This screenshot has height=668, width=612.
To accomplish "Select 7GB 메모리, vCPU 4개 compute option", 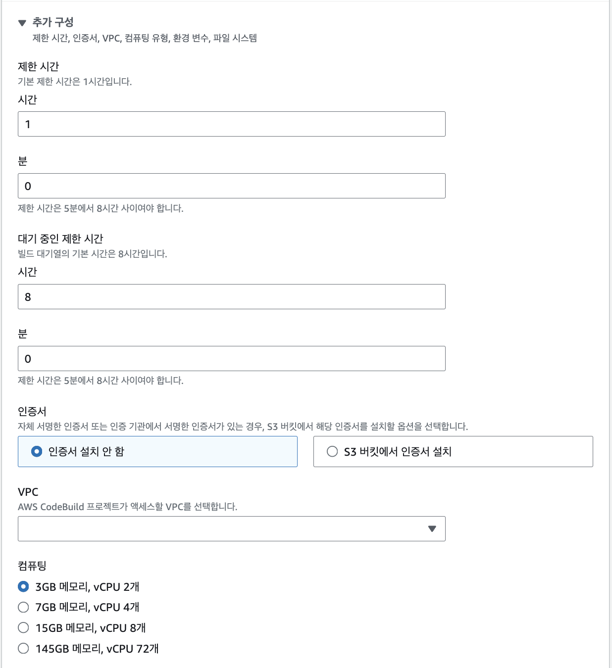I will [23, 608].
